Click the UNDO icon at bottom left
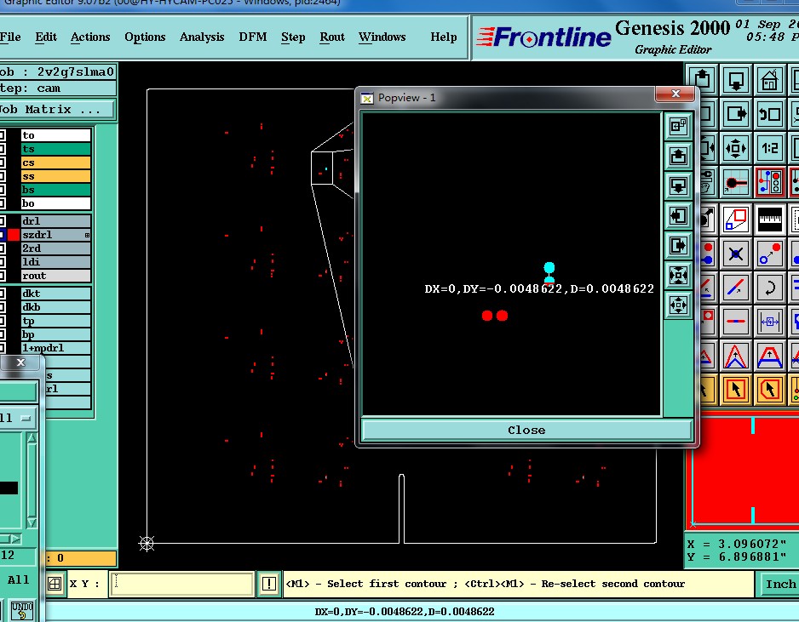The image size is (799, 622). click(22, 610)
